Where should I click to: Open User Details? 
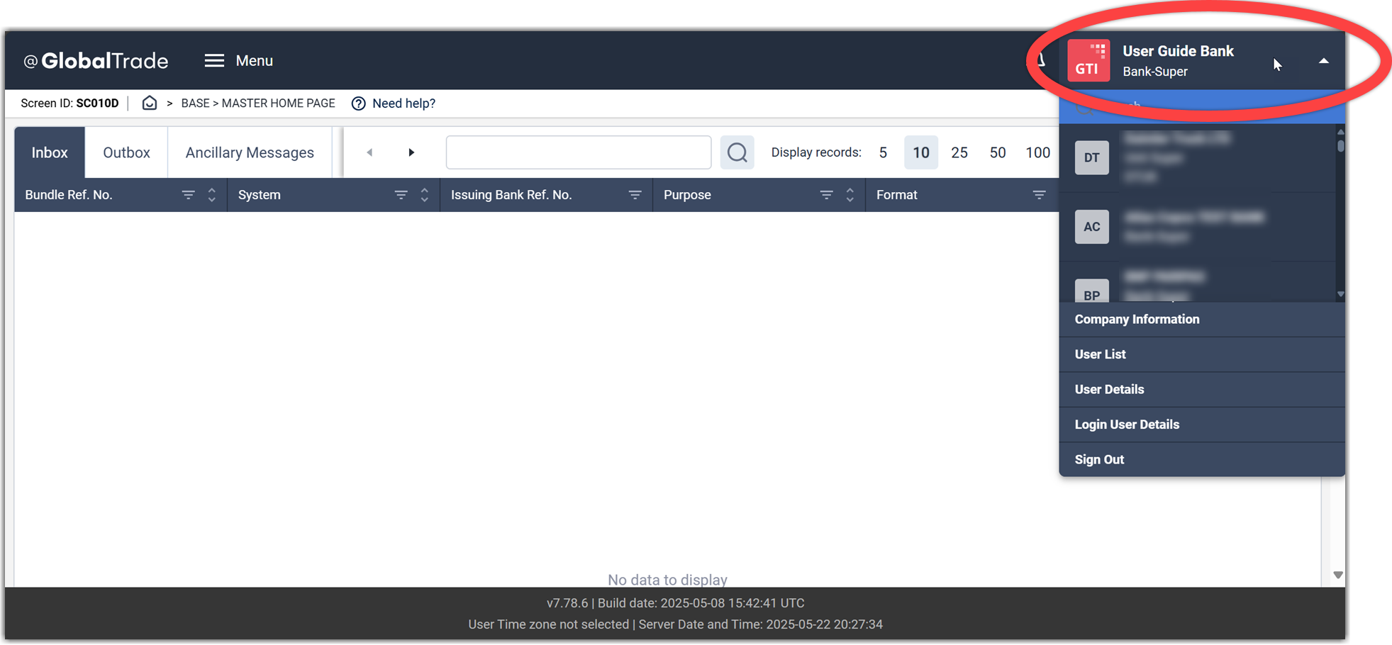(1202, 390)
